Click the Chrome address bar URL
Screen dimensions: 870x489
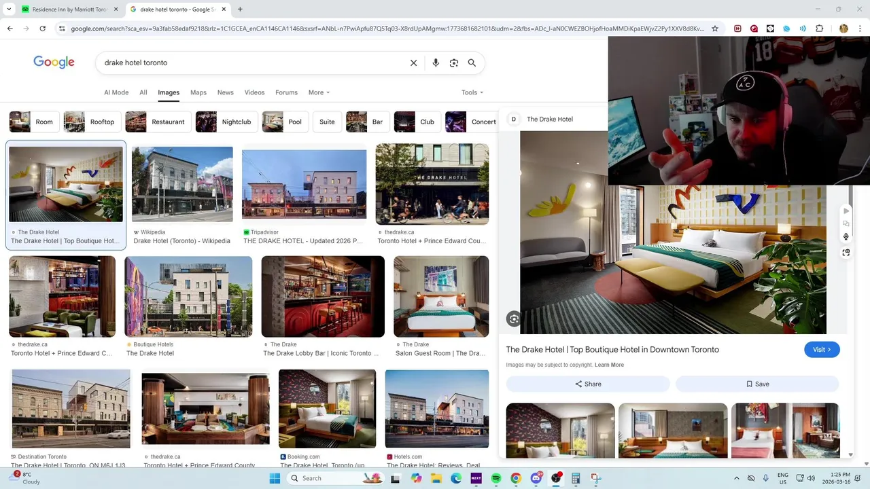tap(387, 29)
